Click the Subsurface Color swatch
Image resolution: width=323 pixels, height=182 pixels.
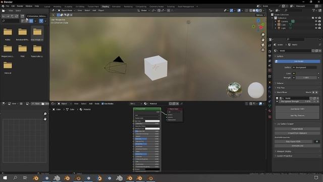[152, 129]
